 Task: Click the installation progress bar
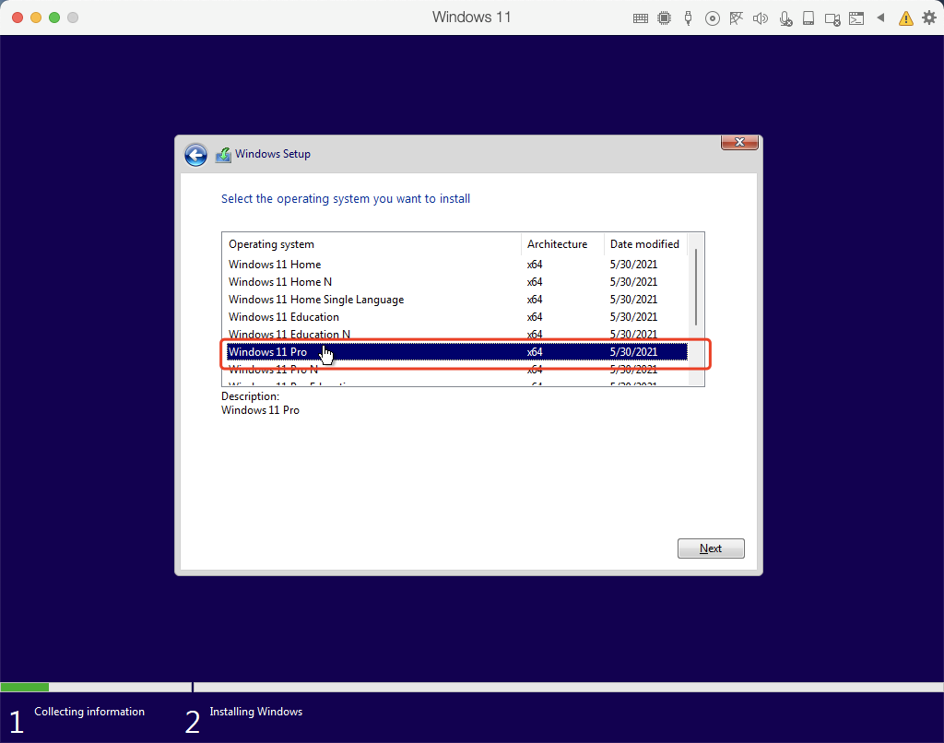coord(472,687)
